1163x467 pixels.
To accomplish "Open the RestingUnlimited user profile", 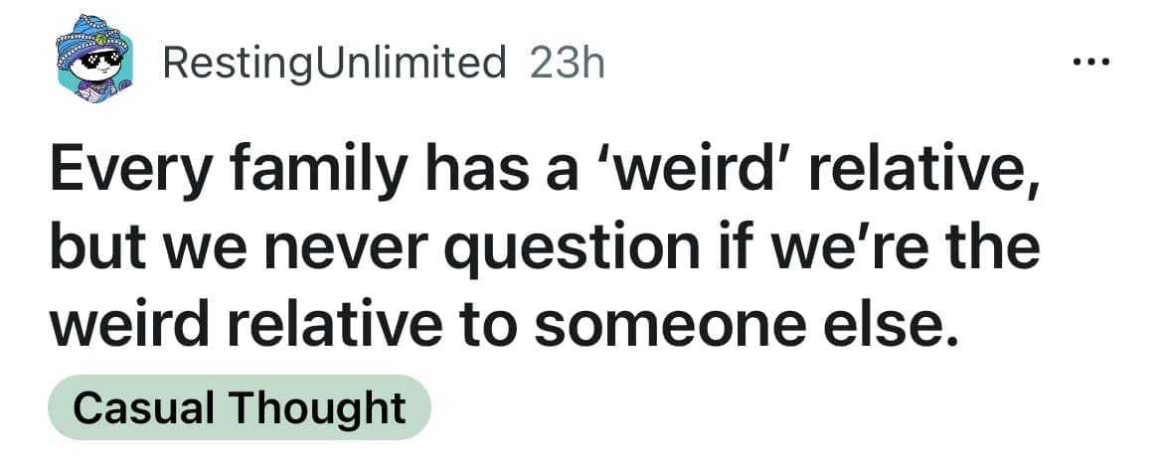I will tap(333, 65).
